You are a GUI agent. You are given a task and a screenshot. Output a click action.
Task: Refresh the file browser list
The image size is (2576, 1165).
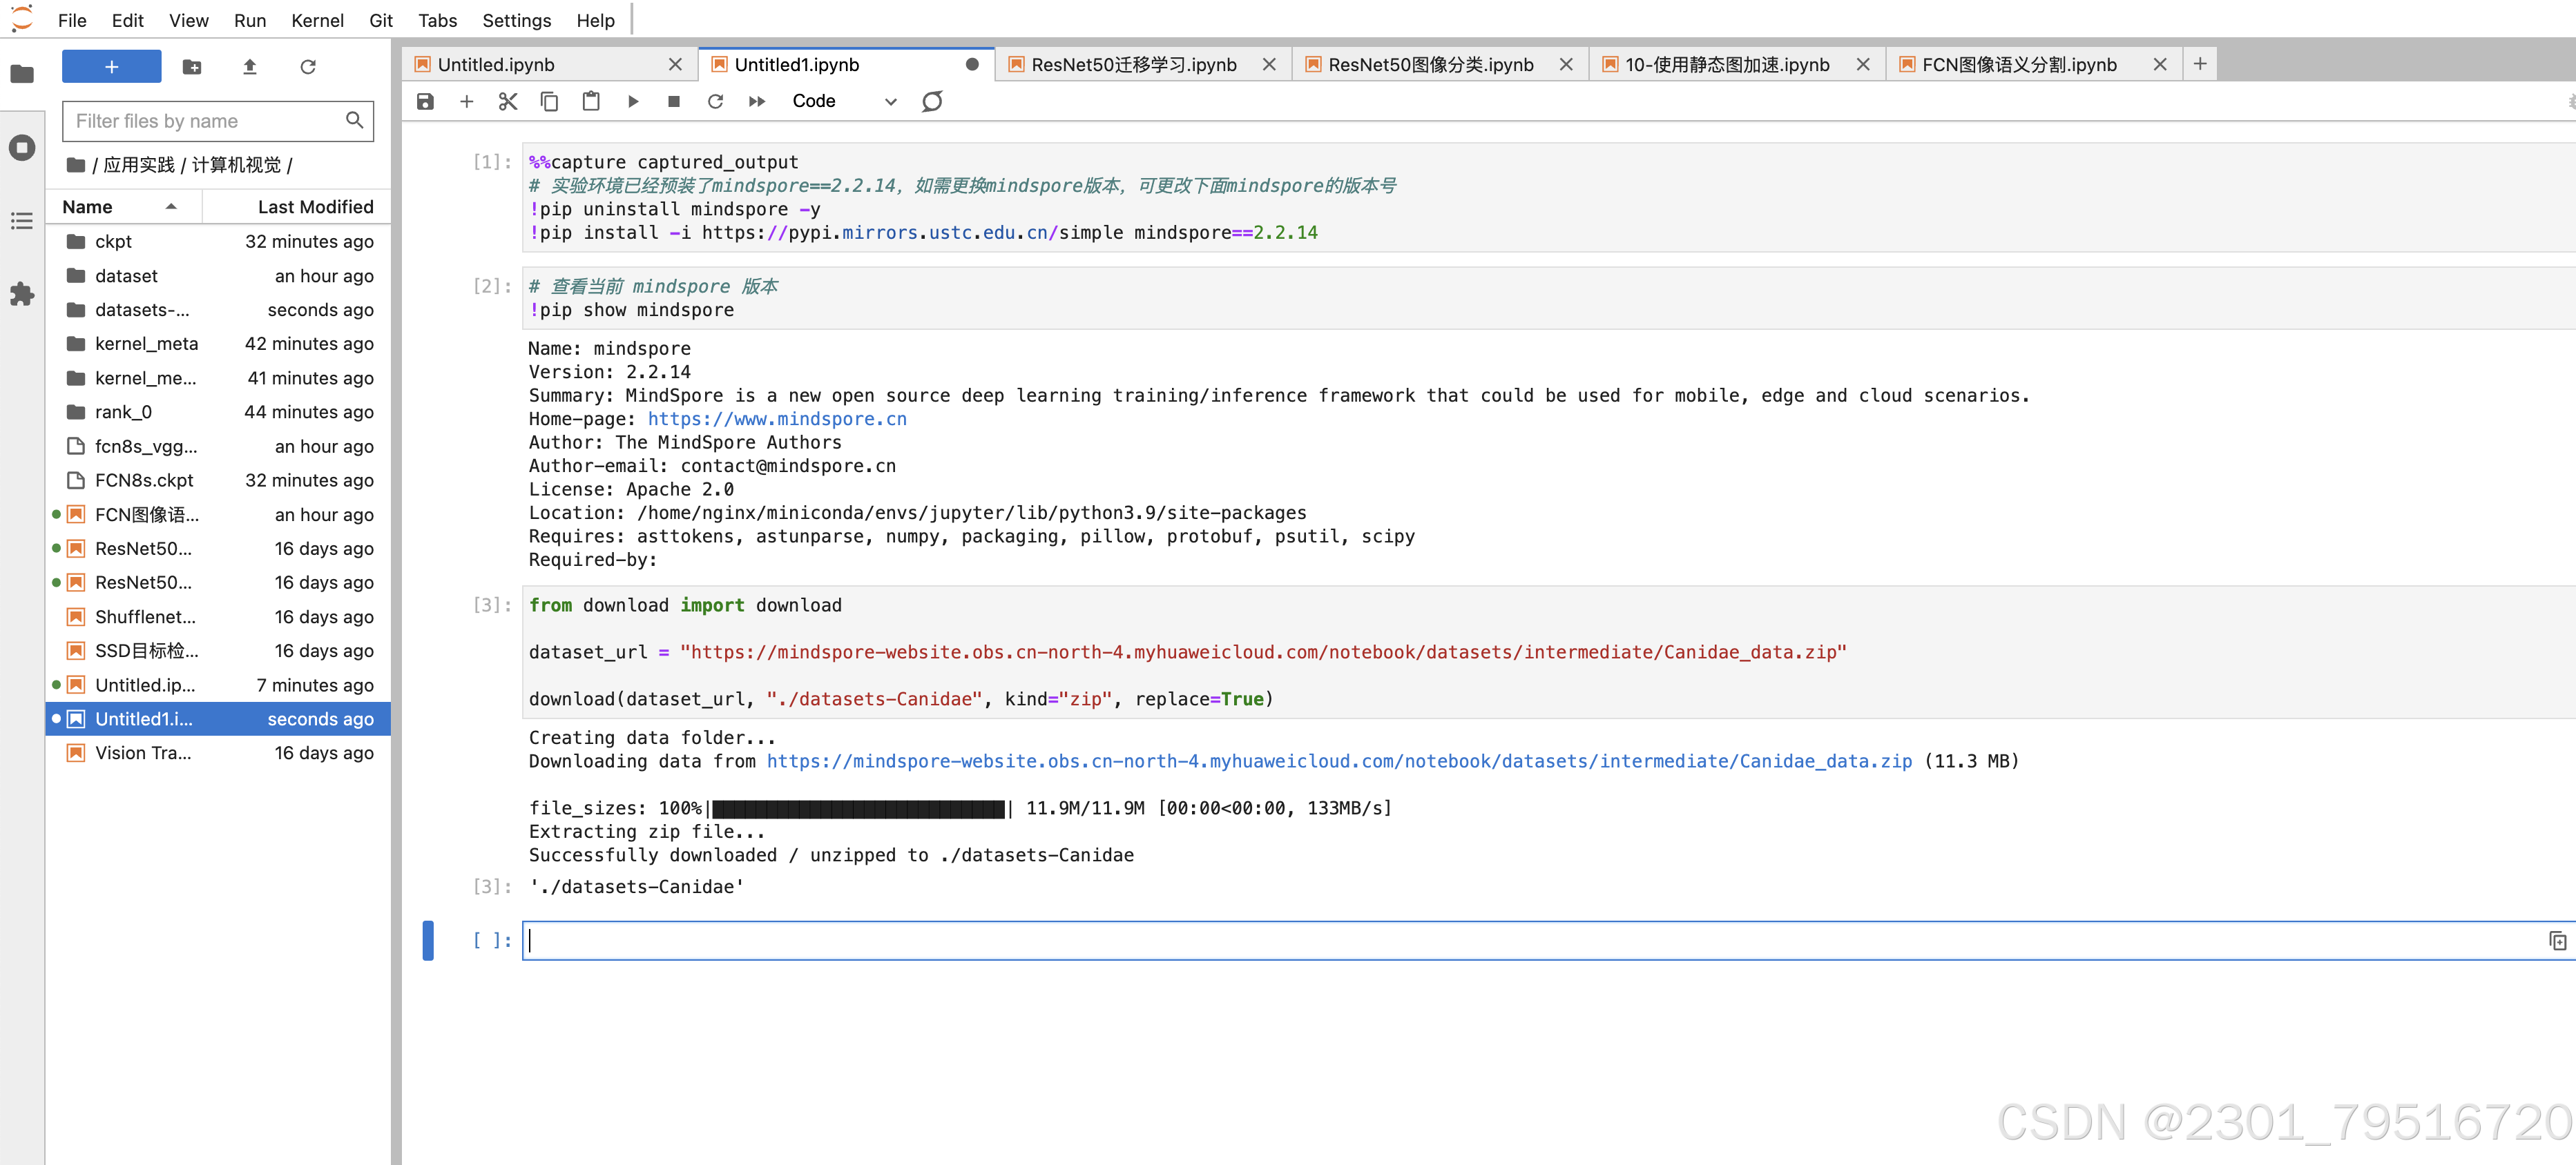coord(308,67)
